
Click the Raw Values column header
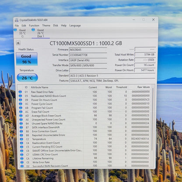143,87
